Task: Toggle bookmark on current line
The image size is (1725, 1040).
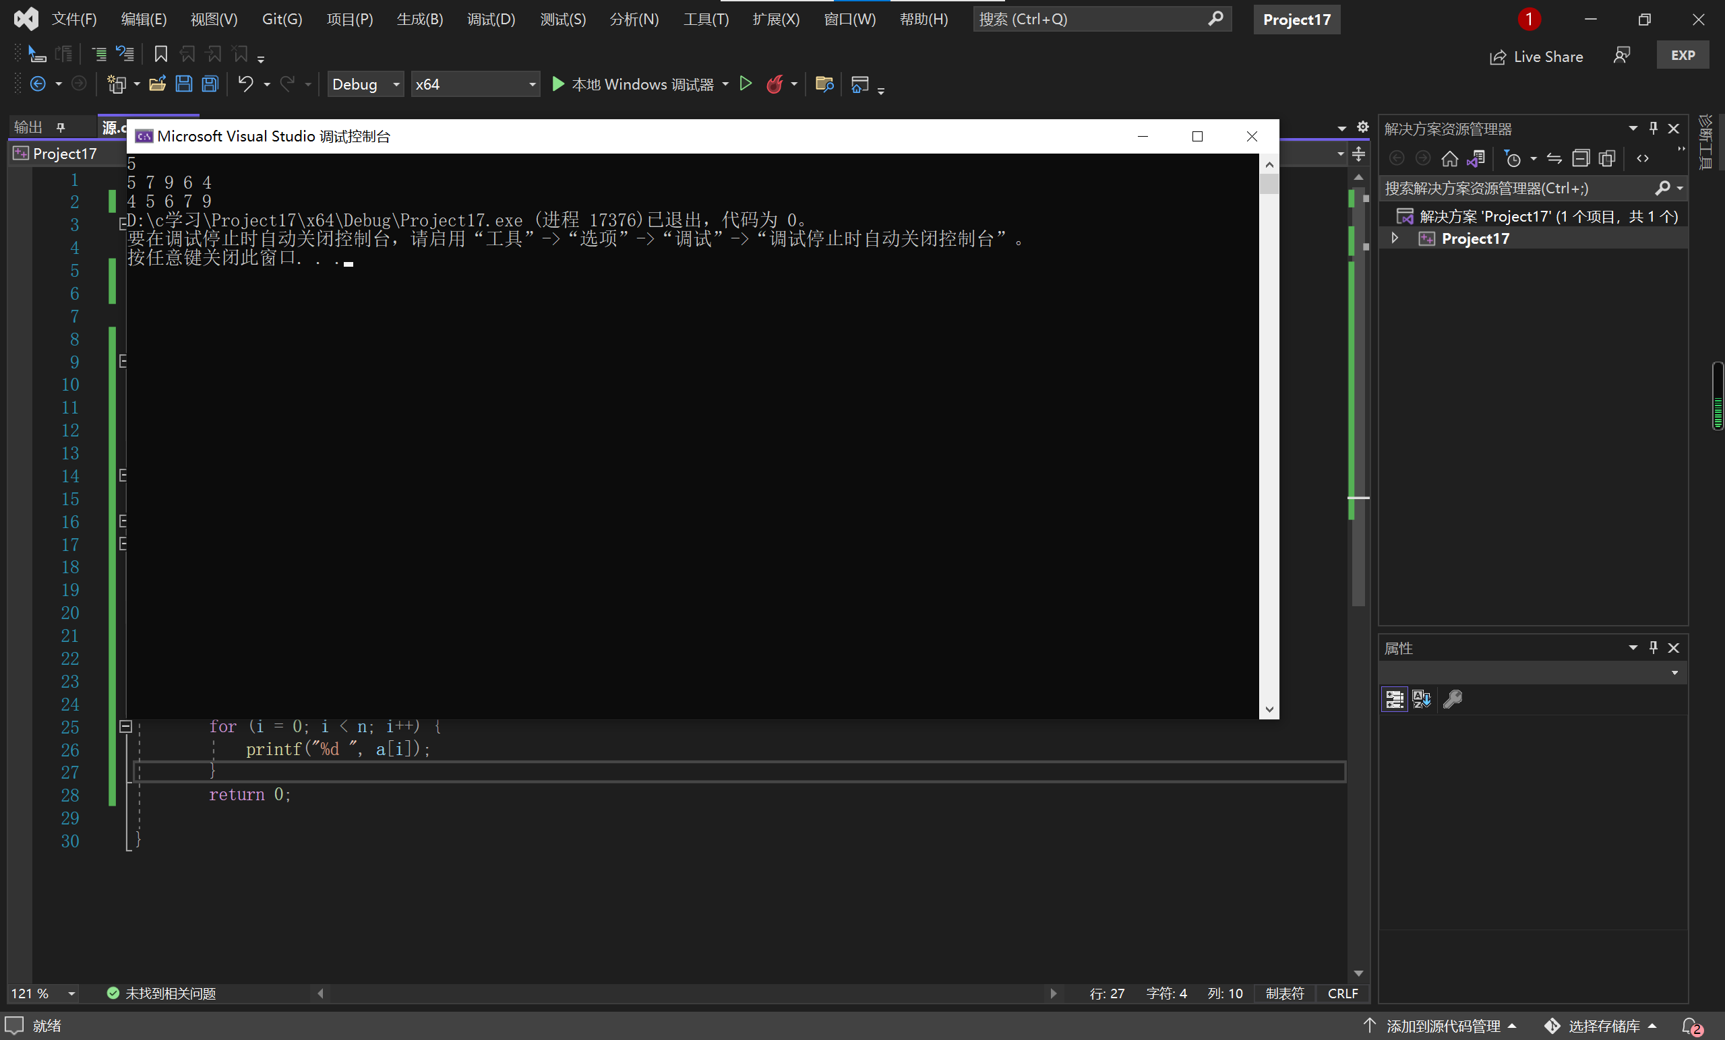Action: (x=160, y=54)
